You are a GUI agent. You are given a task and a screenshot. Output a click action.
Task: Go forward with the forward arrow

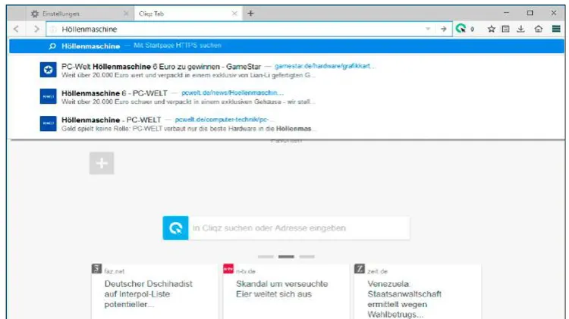click(36, 29)
